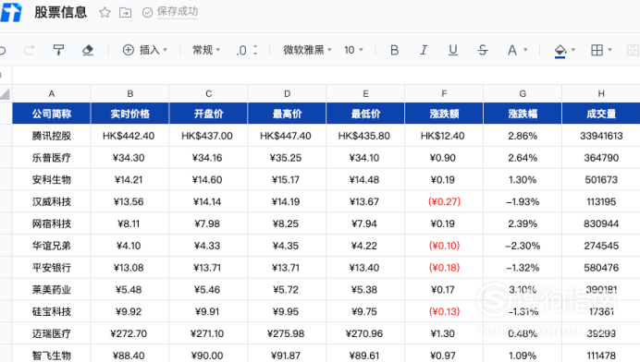Expand the borders dropdown arrow
640x362 pixels.
click(609, 50)
